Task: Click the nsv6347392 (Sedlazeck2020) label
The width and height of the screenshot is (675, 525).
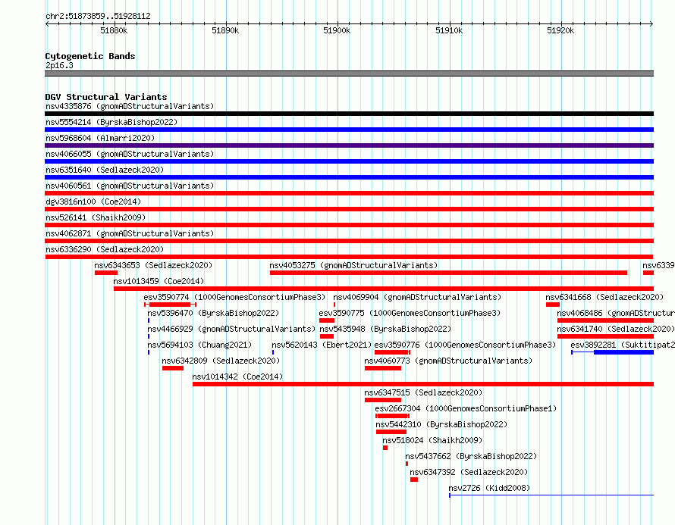Action: click(469, 472)
